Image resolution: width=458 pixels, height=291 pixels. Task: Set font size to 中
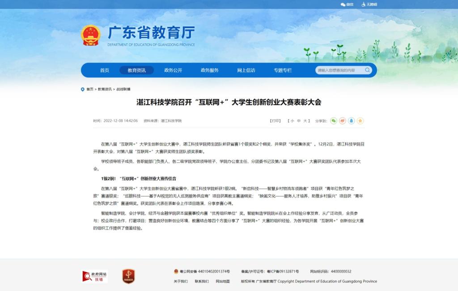point(299,121)
